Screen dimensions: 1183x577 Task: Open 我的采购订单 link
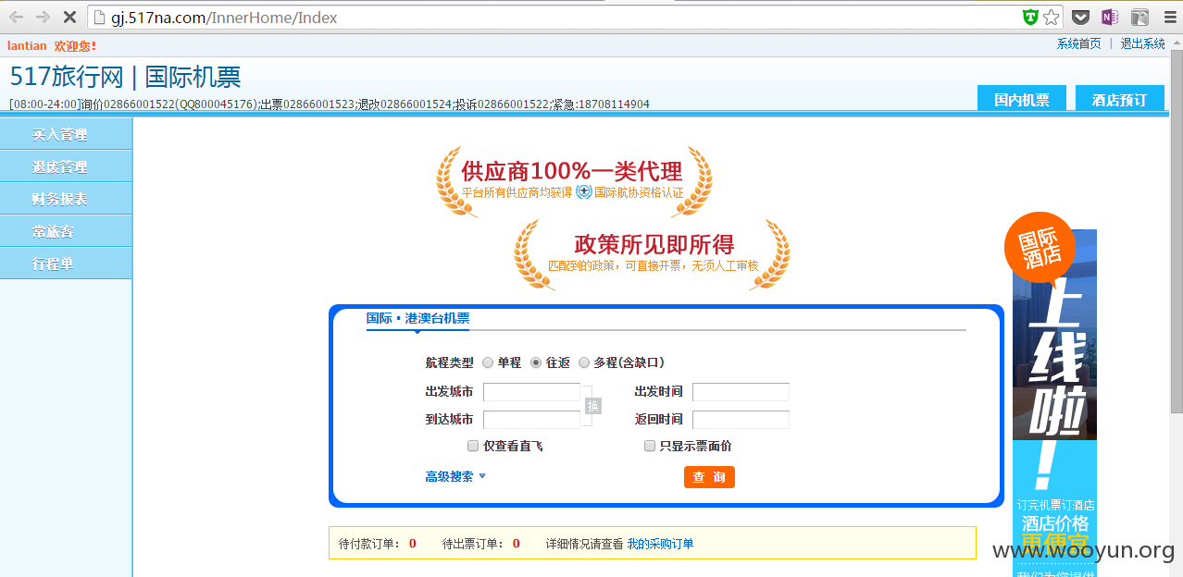tap(660, 544)
